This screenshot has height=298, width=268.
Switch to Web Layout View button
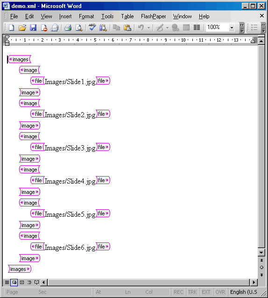tap(14, 282)
